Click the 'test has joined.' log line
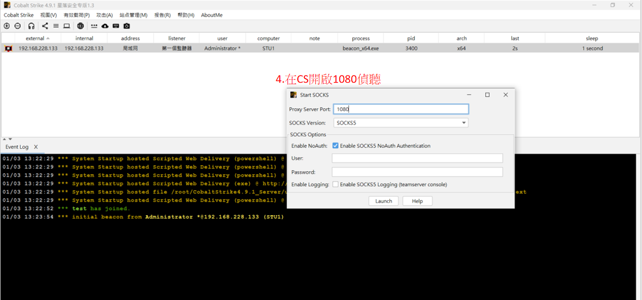The width and height of the screenshot is (642, 300). coord(66,209)
